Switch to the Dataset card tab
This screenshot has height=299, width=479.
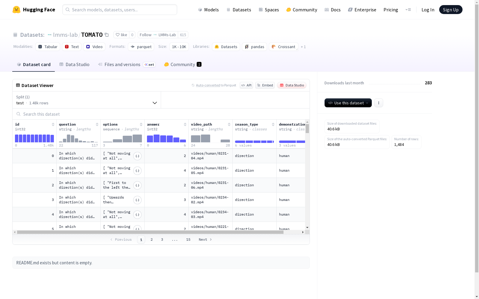[34, 65]
